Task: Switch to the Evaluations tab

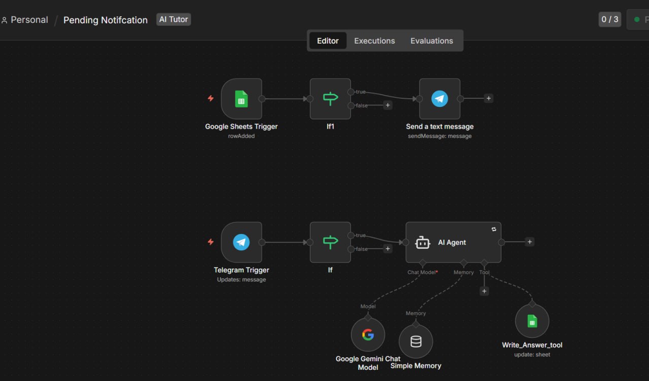Action: [x=431, y=41]
